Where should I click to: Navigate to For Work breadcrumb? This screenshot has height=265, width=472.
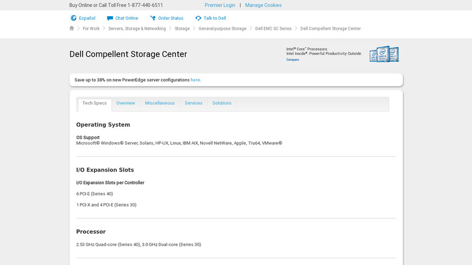click(91, 29)
